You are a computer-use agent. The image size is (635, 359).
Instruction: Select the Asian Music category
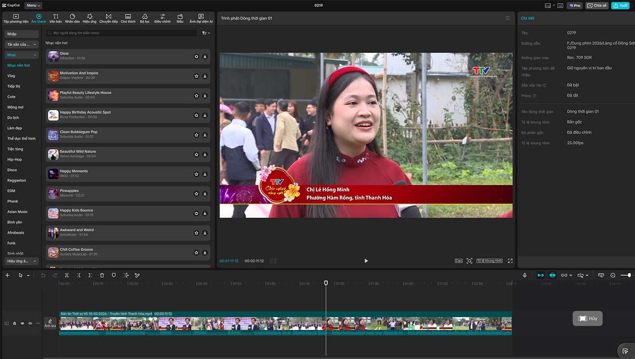(17, 212)
